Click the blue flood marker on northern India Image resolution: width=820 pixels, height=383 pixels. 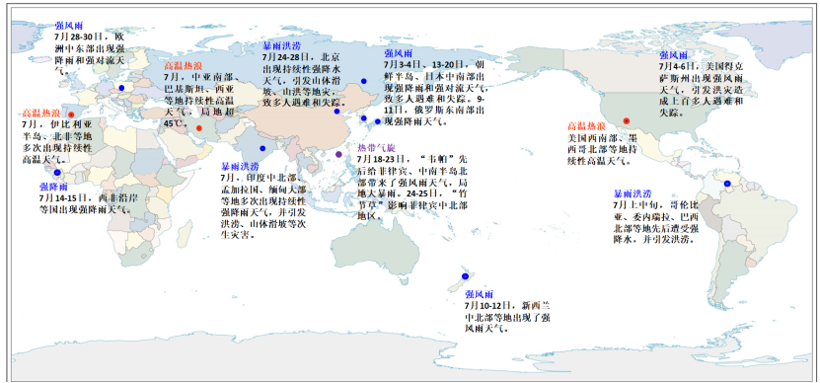coord(262,148)
